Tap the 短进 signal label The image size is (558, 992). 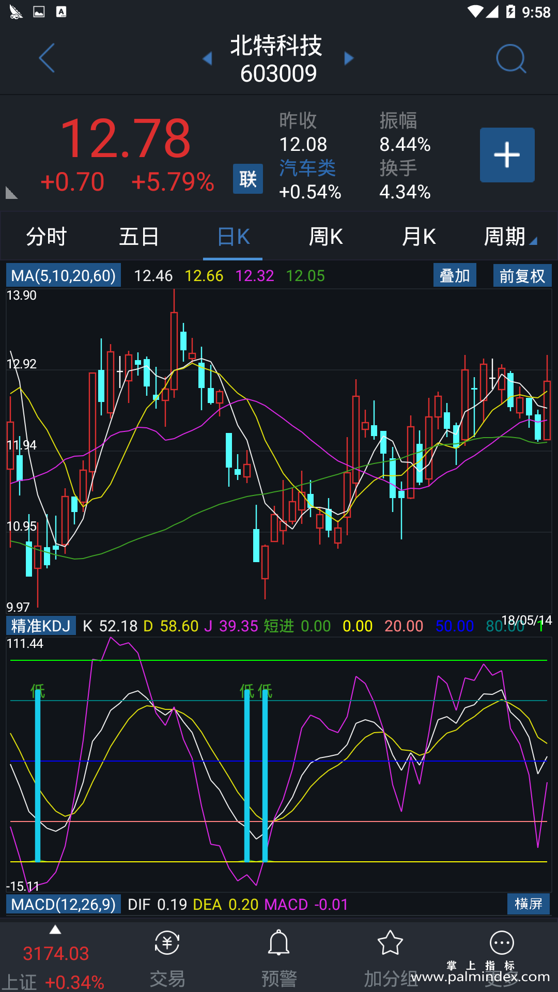pos(279,626)
